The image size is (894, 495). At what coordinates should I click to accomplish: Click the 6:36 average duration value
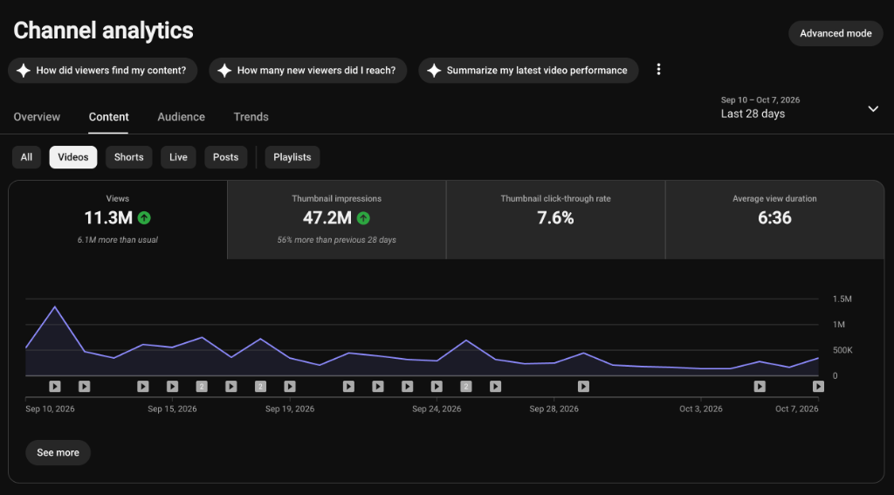click(775, 218)
